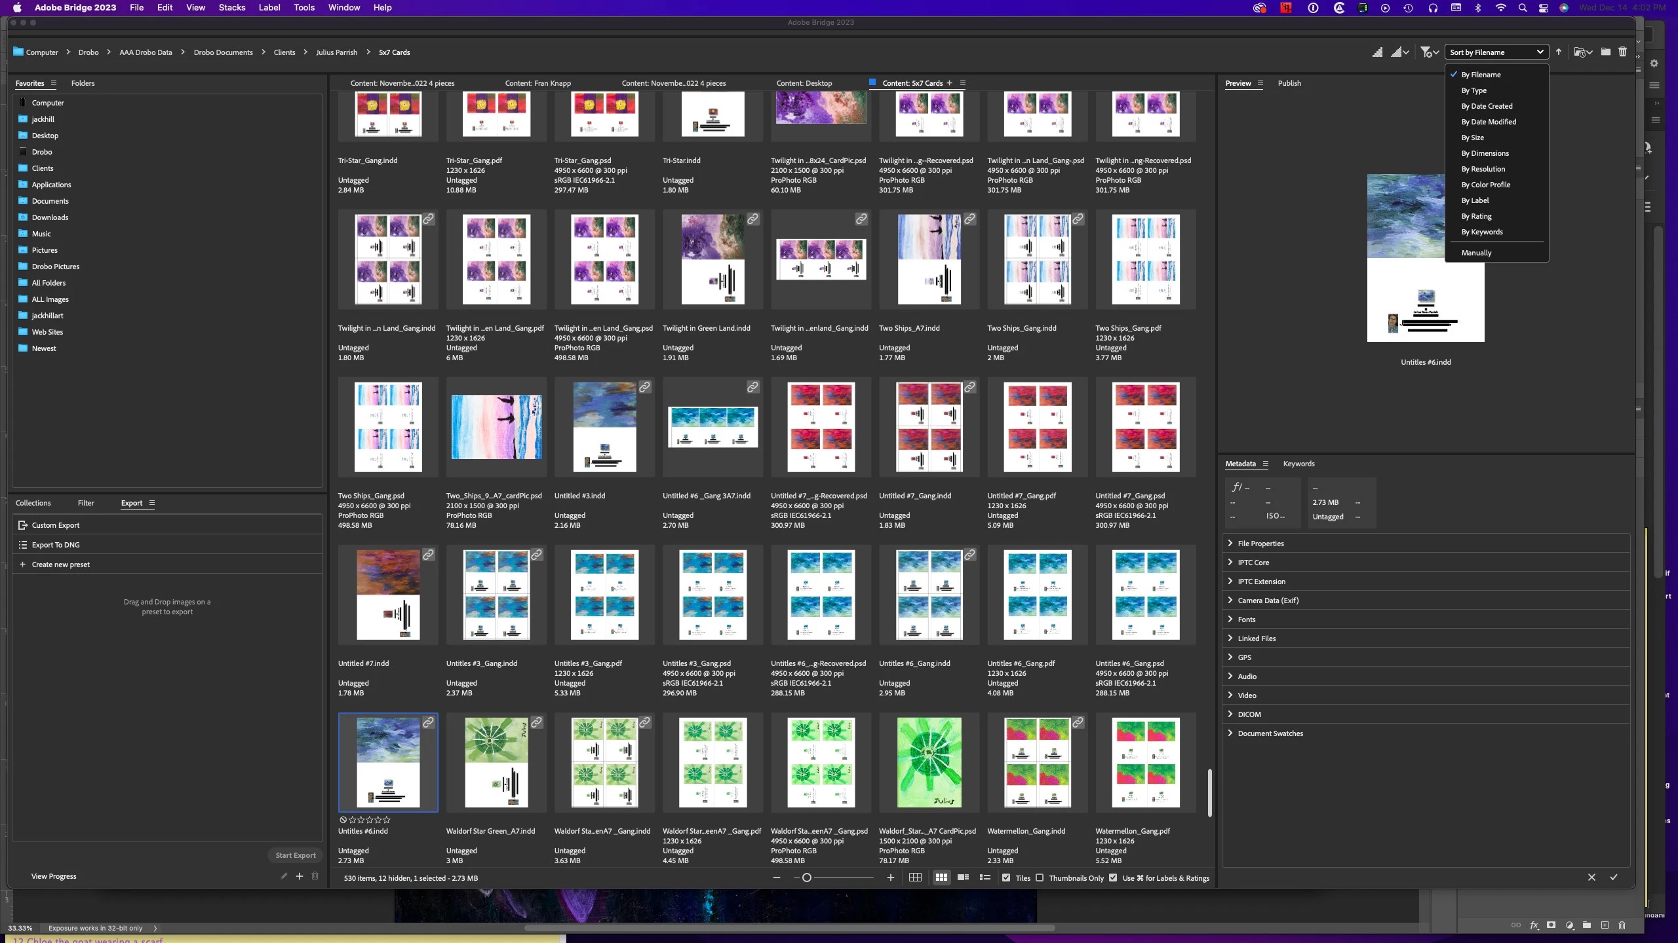This screenshot has width=1678, height=943.
Task: Toggle Use ⌘ for Labels & Ratings
Action: 1113,878
